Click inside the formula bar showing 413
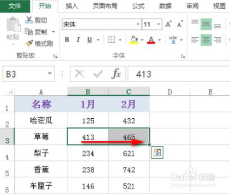 click(179, 74)
